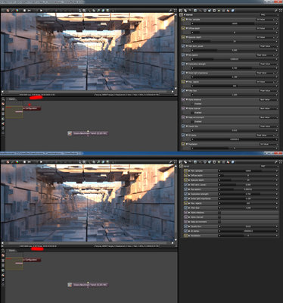This screenshot has height=303, width=283.
Task: Open the wrench settings icon of upper render viewport
Action: pyautogui.click(x=171, y=11)
